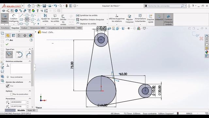The height and width of the screenshot is (118, 209).
Task: Click the arc center X coordinate field 26.90304053
Action: [18, 102]
